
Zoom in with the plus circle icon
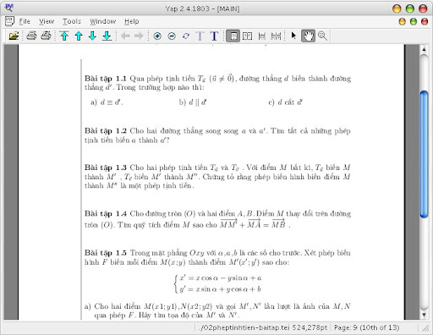pyautogui.click(x=157, y=36)
